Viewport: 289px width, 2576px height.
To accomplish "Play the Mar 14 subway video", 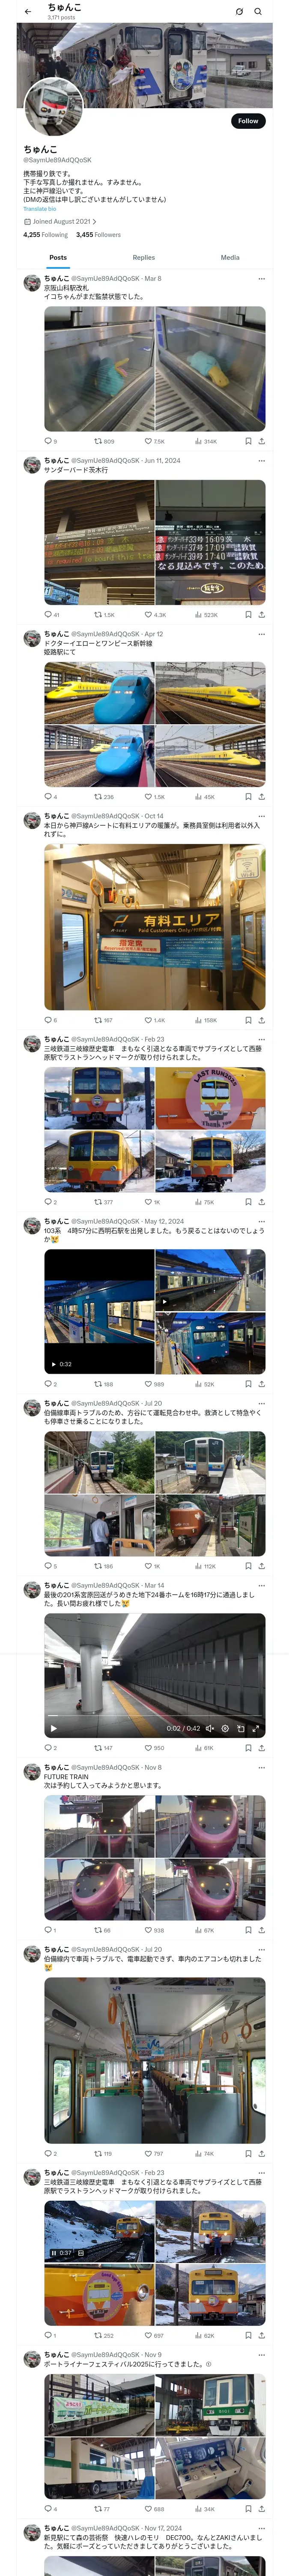I will 54,1728.
